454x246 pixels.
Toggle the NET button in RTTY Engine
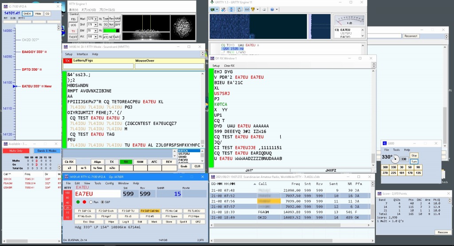click(x=111, y=37)
